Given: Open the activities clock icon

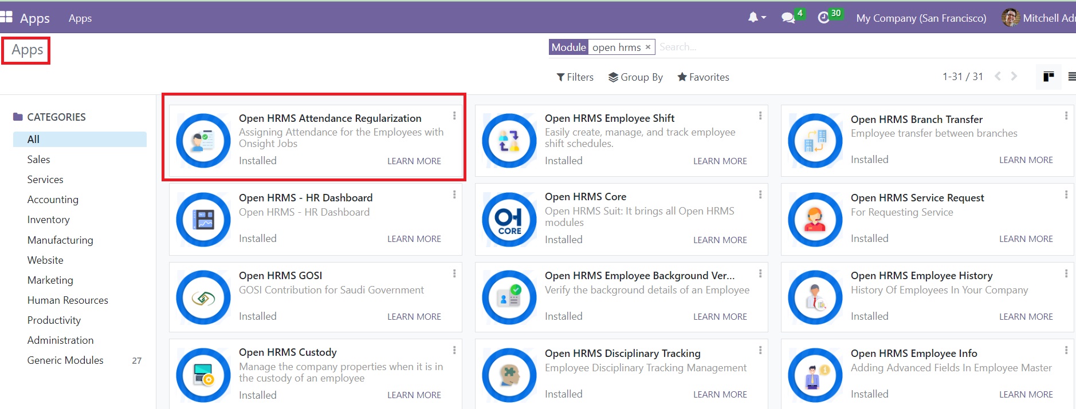Looking at the screenshot, I should tap(823, 18).
